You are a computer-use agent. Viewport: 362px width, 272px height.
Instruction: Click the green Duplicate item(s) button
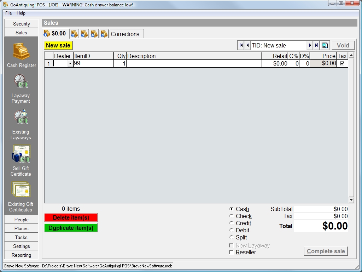coord(71,228)
